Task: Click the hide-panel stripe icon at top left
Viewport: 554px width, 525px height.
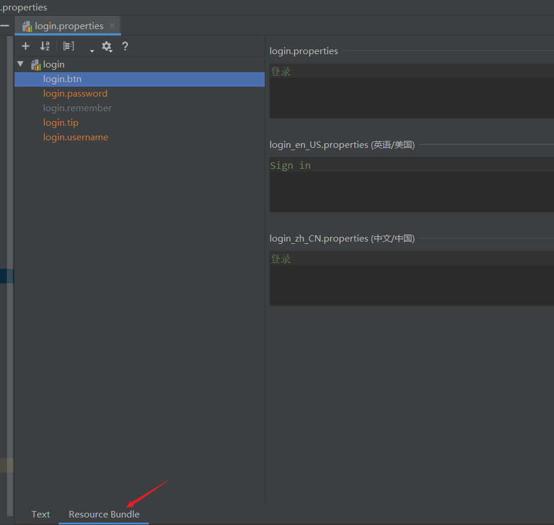Action: tap(5, 26)
